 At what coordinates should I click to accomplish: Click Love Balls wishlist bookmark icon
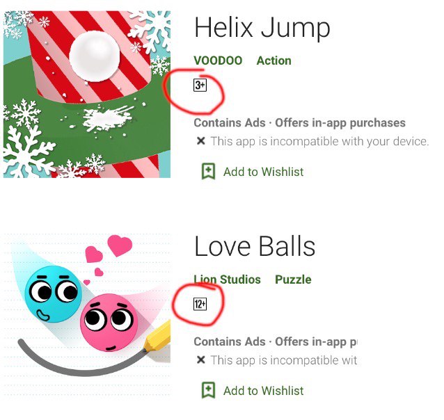click(208, 390)
